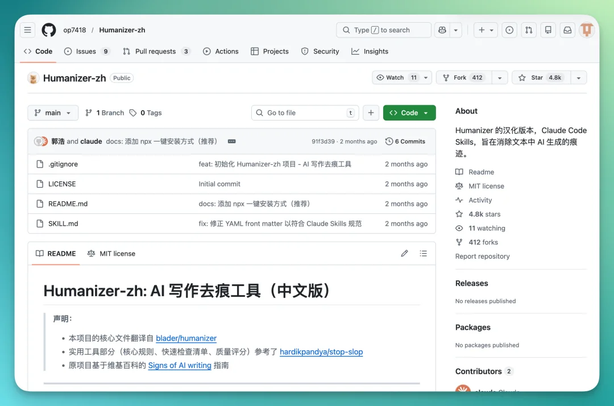Edit the README with the pencil icon
Screen dimensions: 614x406
pos(404,253)
